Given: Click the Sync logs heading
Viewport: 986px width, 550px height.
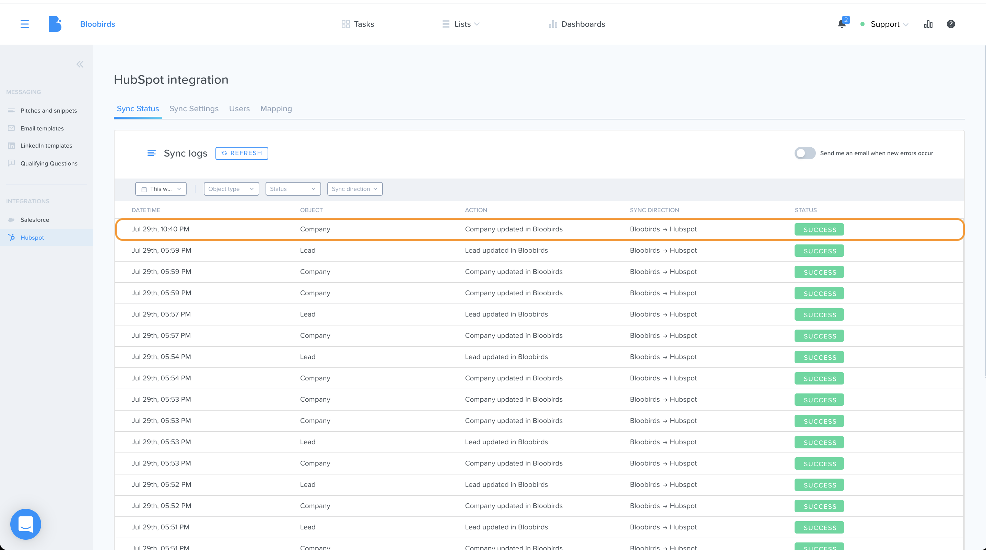Looking at the screenshot, I should [186, 153].
